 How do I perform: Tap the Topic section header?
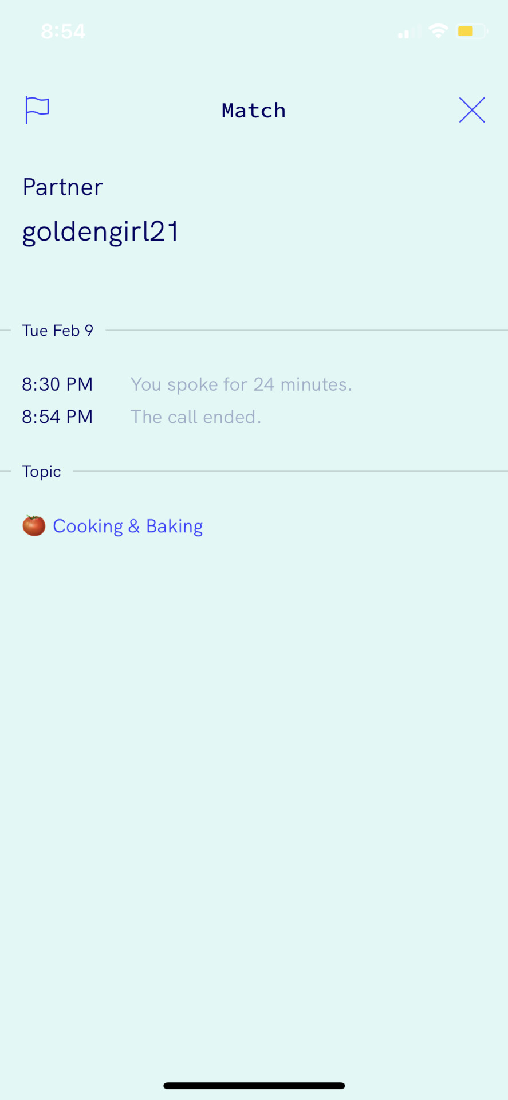[41, 472]
